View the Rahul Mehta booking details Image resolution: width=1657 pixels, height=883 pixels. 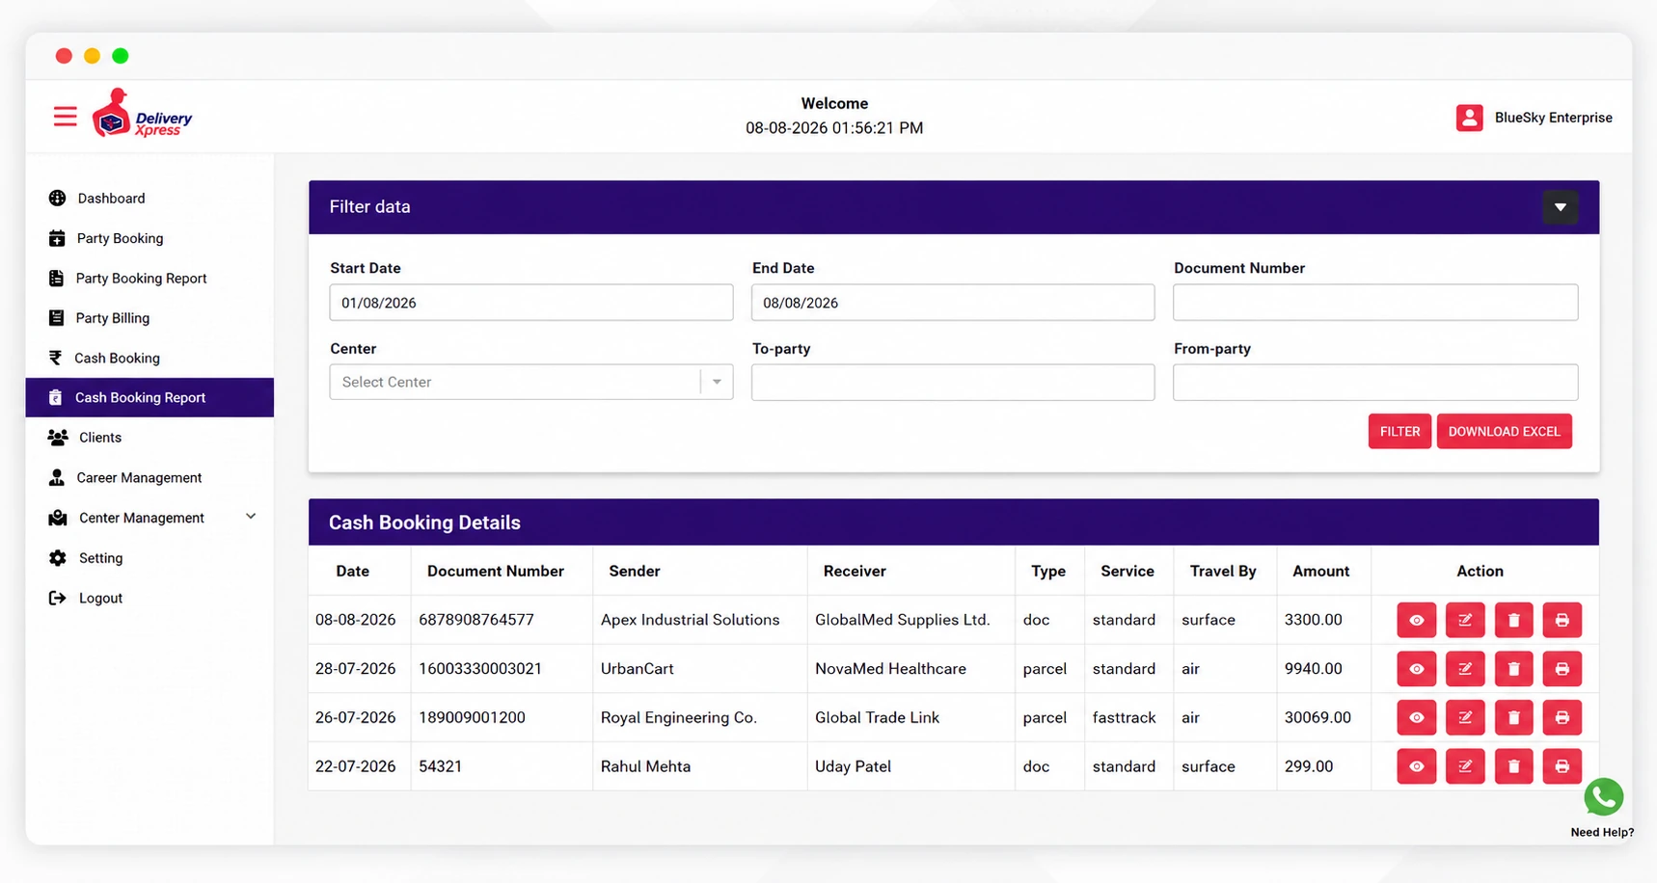1416,766
